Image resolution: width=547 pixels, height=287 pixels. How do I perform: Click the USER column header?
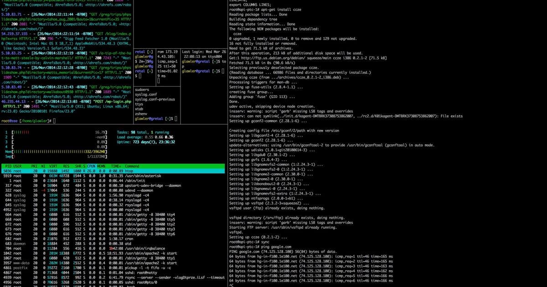(16, 166)
